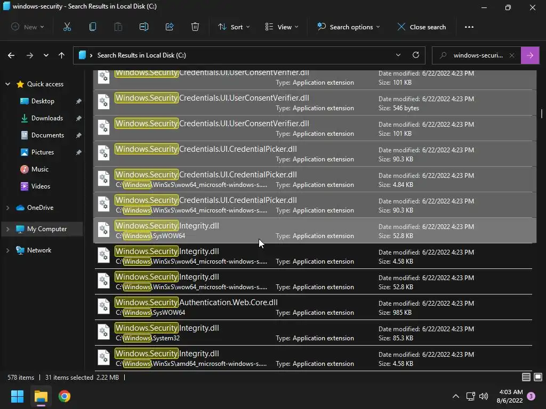Select Network in navigation pane
This screenshot has height=409, width=546.
pyautogui.click(x=39, y=250)
